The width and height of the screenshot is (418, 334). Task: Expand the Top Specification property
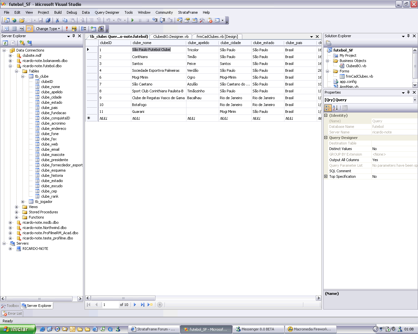point(326,176)
